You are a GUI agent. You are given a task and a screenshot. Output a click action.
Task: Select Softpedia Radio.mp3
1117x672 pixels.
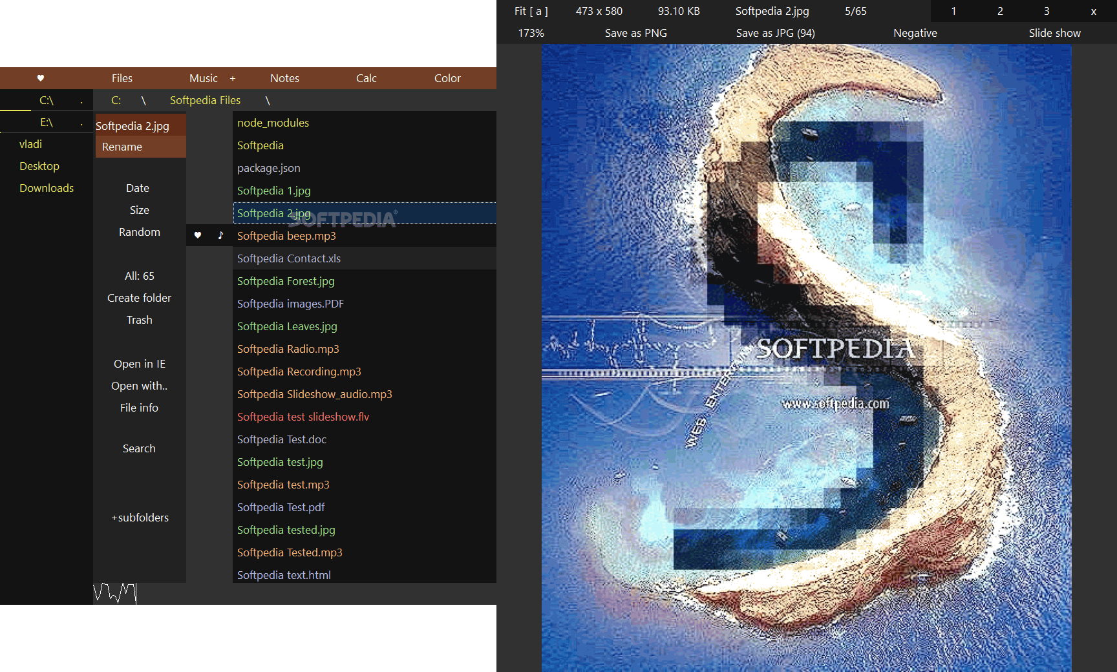pos(364,349)
